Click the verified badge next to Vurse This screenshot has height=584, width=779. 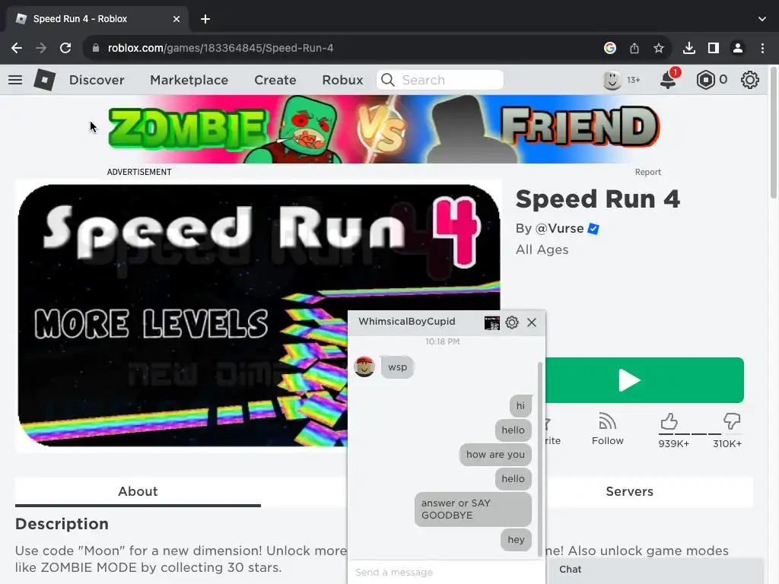pyautogui.click(x=593, y=228)
